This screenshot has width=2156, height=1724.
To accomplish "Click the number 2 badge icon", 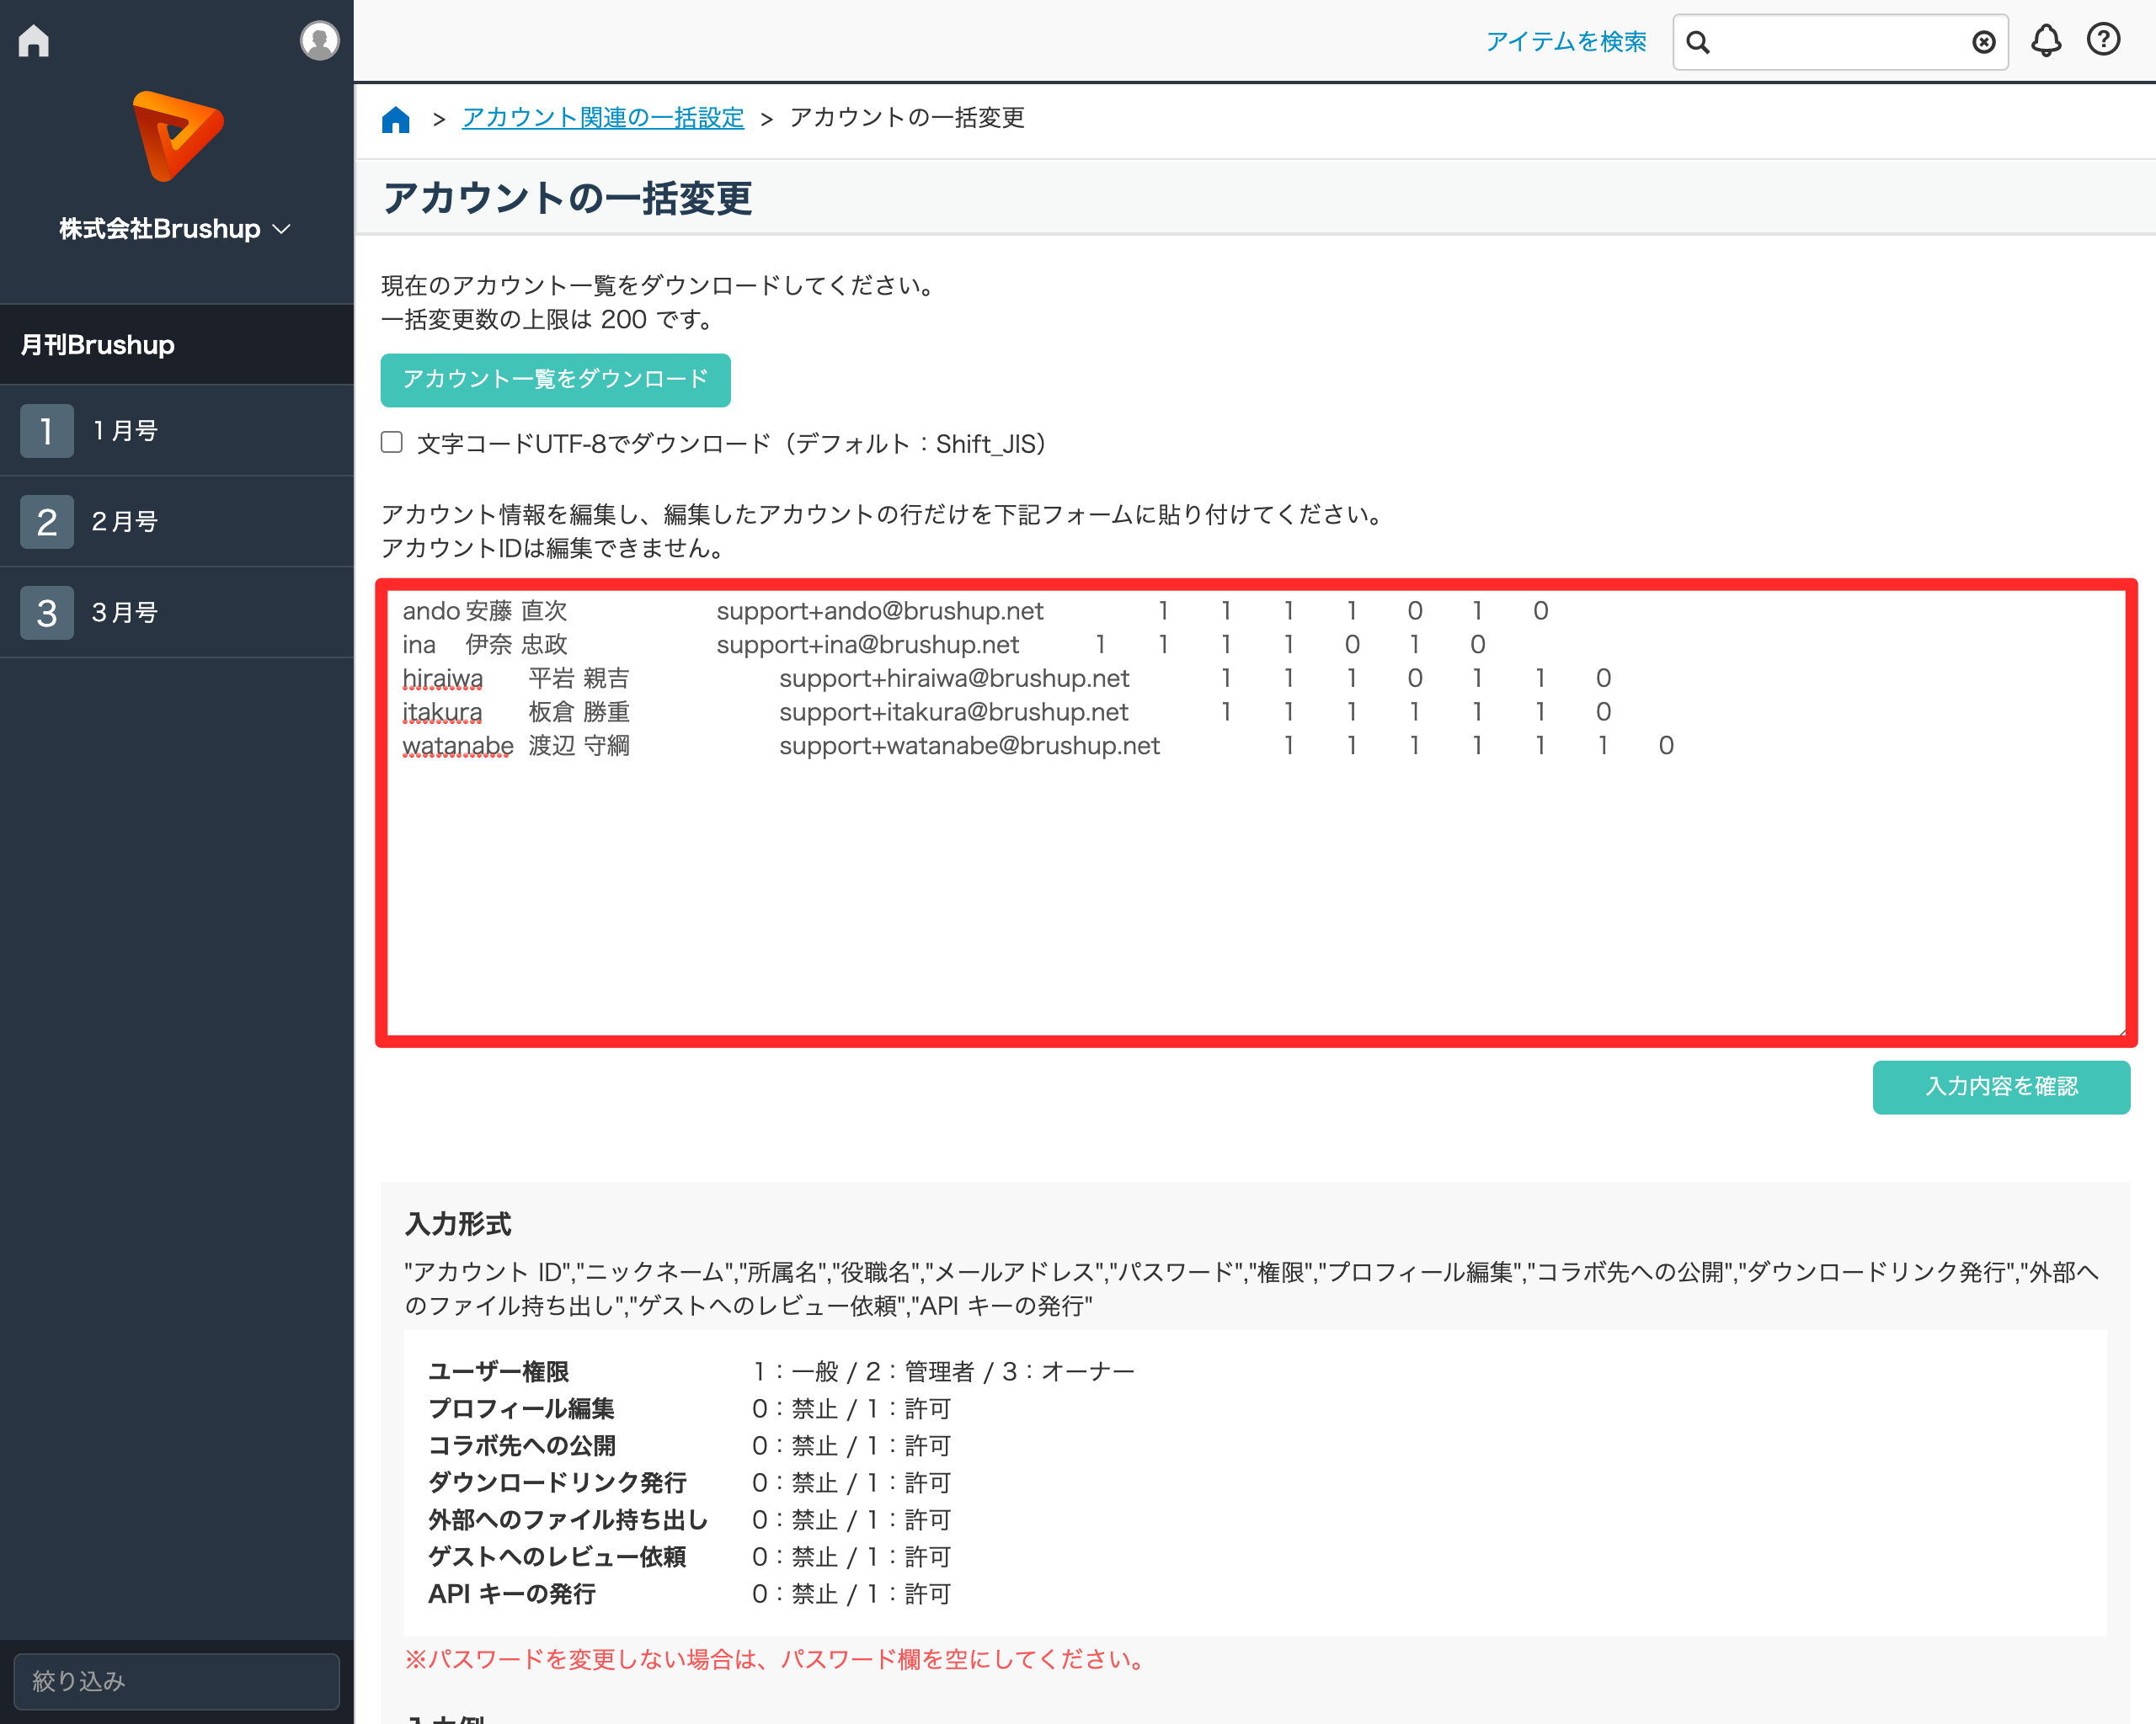I will [x=47, y=522].
